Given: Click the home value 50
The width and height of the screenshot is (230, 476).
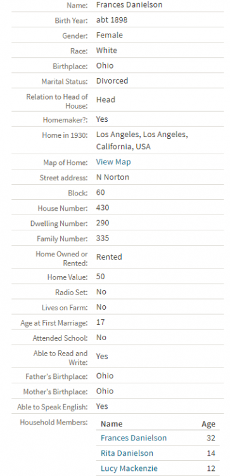Looking at the screenshot, I should tap(101, 277).
